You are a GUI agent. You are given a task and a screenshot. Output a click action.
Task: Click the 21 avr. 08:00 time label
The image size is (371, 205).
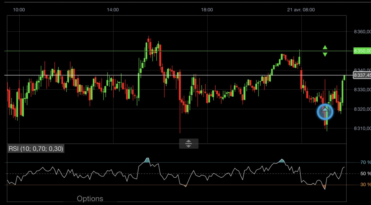coord(301,10)
